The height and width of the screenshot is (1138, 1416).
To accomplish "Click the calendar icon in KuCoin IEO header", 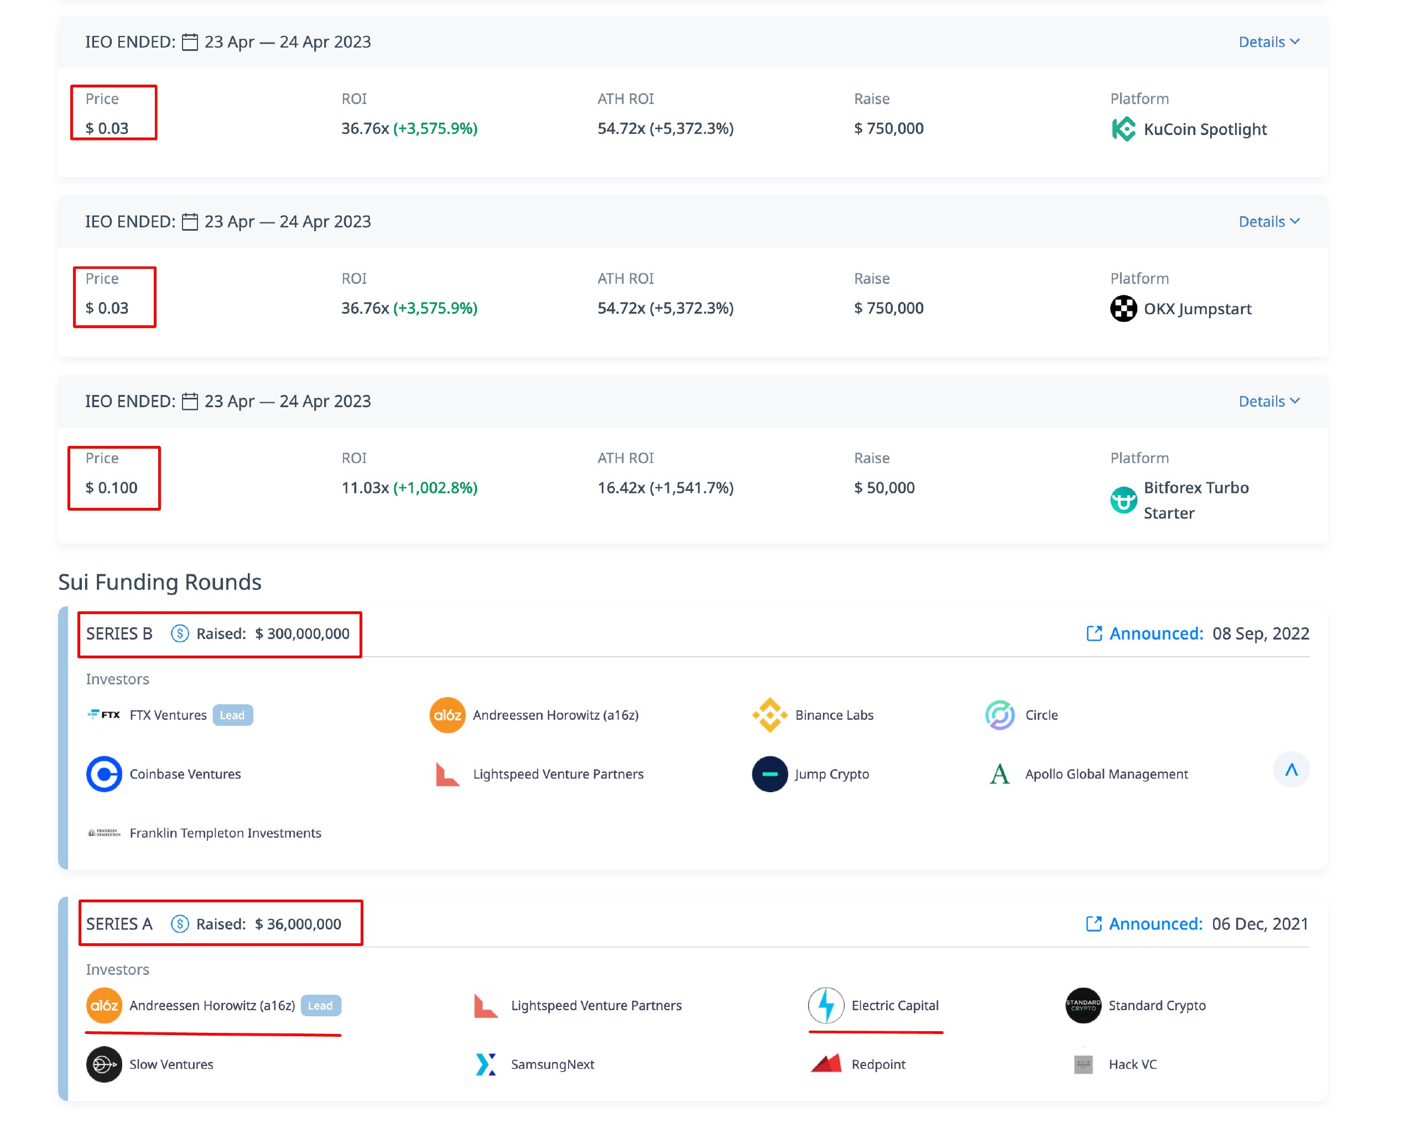I will coord(190,42).
